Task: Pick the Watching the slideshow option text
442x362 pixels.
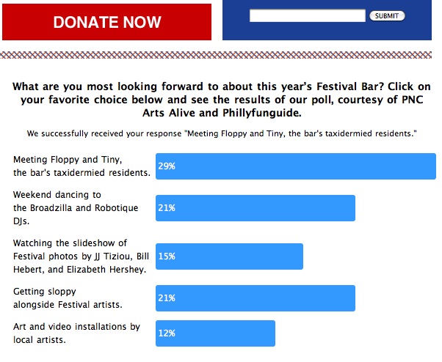Action: point(80,256)
